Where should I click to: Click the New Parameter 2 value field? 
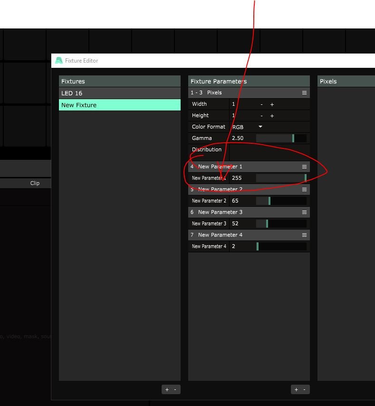tap(242, 201)
